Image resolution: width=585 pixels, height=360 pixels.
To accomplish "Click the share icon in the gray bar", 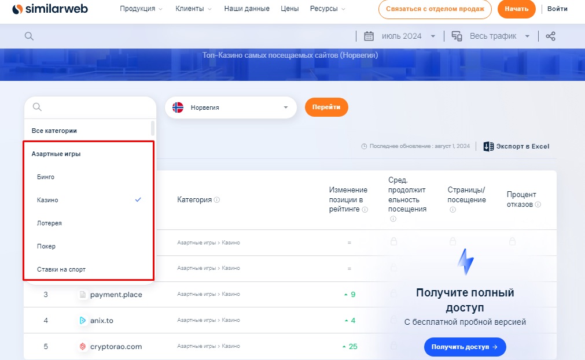I will tap(550, 36).
